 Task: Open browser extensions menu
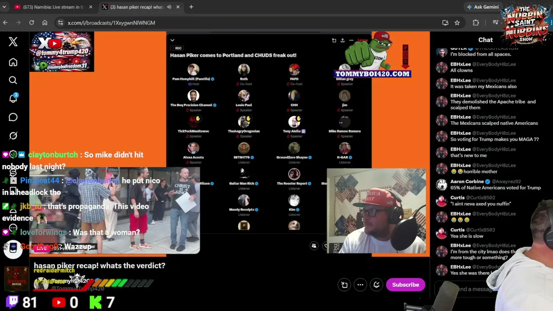476,22
